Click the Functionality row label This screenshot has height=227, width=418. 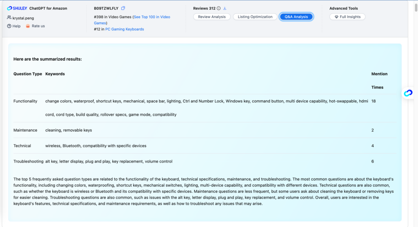coord(25,101)
